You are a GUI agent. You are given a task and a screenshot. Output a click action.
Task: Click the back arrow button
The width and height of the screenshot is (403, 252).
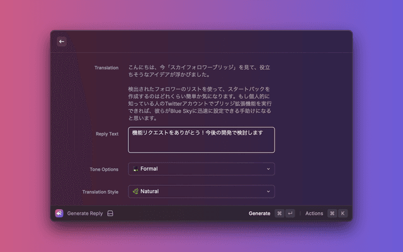[62, 42]
